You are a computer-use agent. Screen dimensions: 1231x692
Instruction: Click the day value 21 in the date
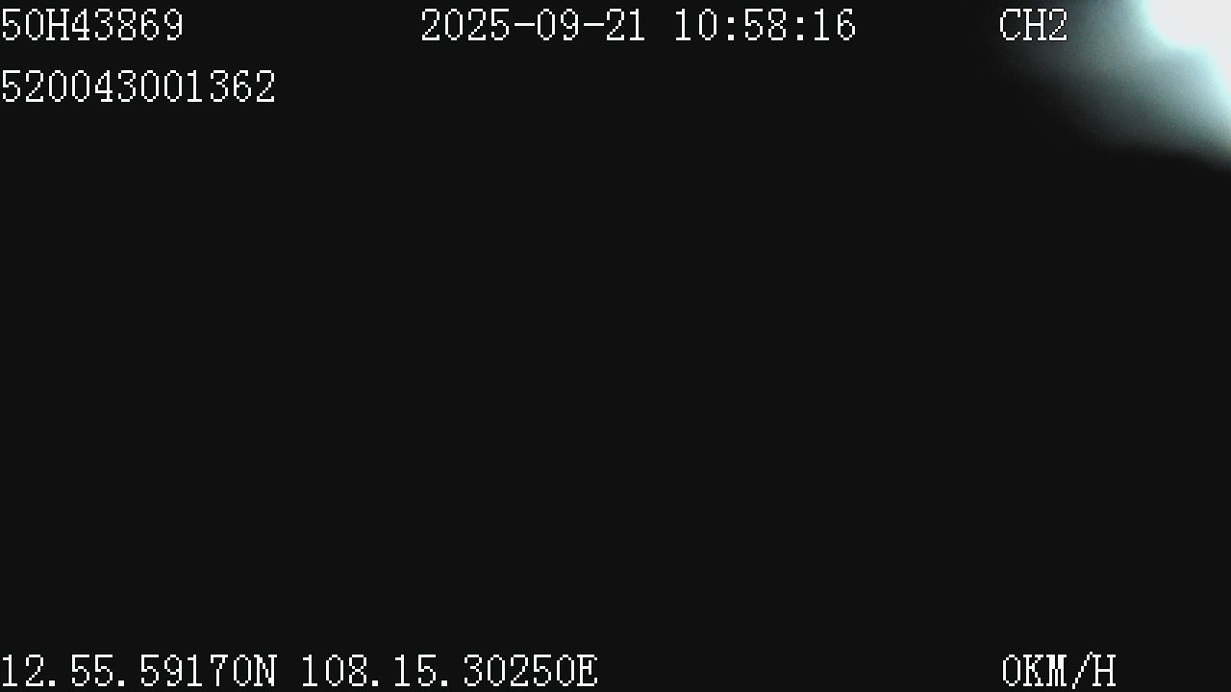(x=625, y=25)
